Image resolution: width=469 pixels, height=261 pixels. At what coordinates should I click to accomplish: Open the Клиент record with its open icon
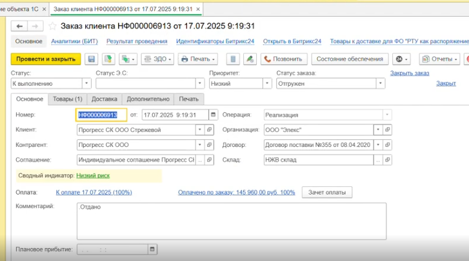pyautogui.click(x=209, y=130)
